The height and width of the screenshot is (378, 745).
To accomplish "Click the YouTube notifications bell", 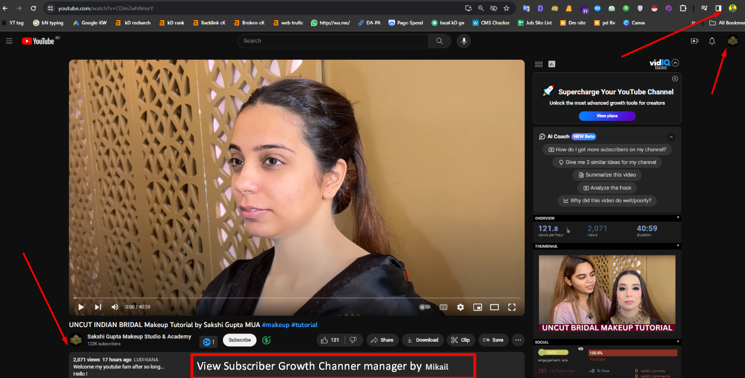I will [712, 41].
